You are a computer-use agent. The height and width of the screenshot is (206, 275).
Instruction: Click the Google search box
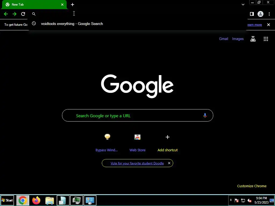(x=138, y=115)
